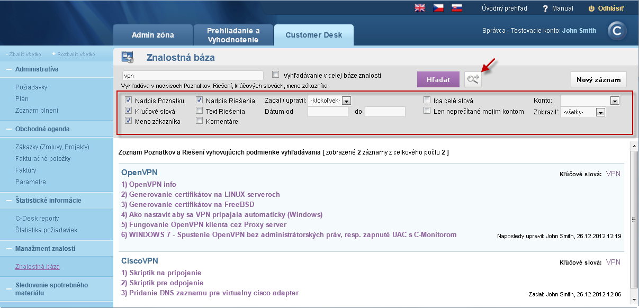
Task: Open Prehliadanie a Vyhodnotenie tab
Action: [233, 35]
